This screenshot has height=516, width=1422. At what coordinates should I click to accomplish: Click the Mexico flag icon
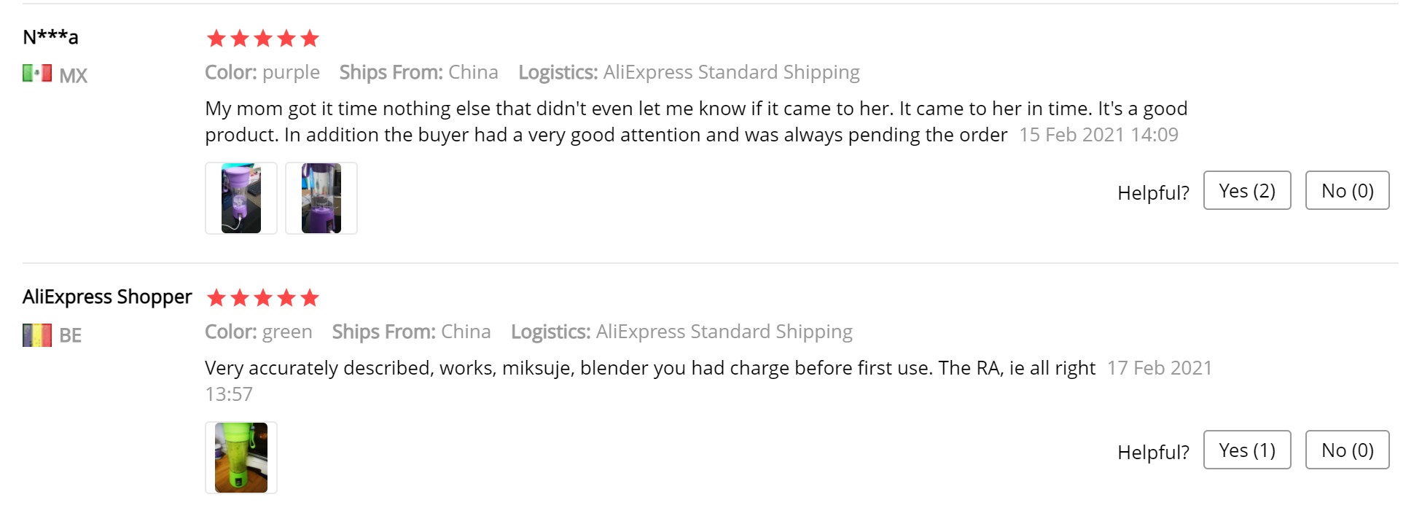(x=37, y=74)
